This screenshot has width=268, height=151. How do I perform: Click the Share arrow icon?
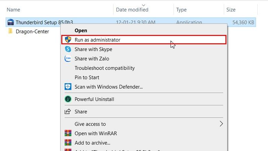pyautogui.click(x=68, y=111)
